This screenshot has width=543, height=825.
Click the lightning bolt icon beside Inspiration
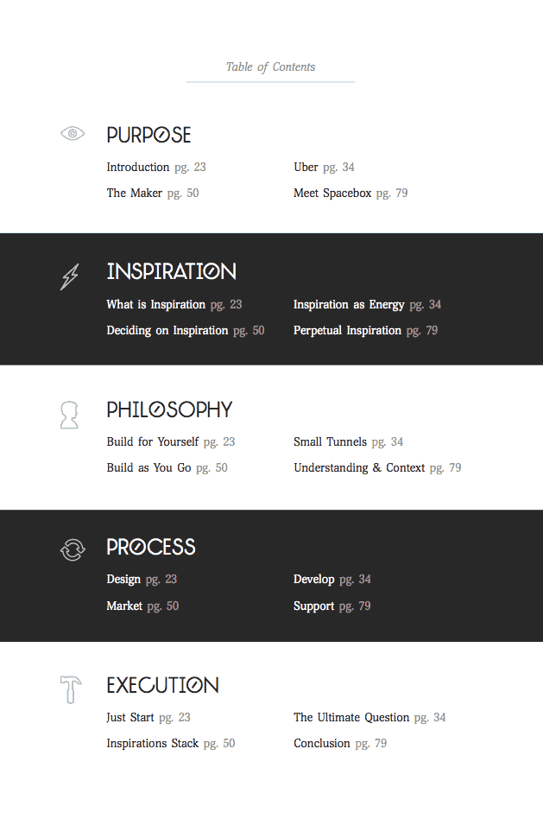(x=69, y=276)
